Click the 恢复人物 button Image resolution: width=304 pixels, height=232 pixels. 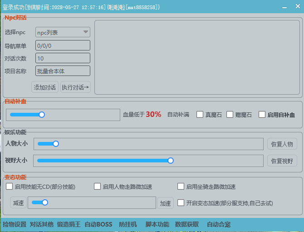point(282,144)
